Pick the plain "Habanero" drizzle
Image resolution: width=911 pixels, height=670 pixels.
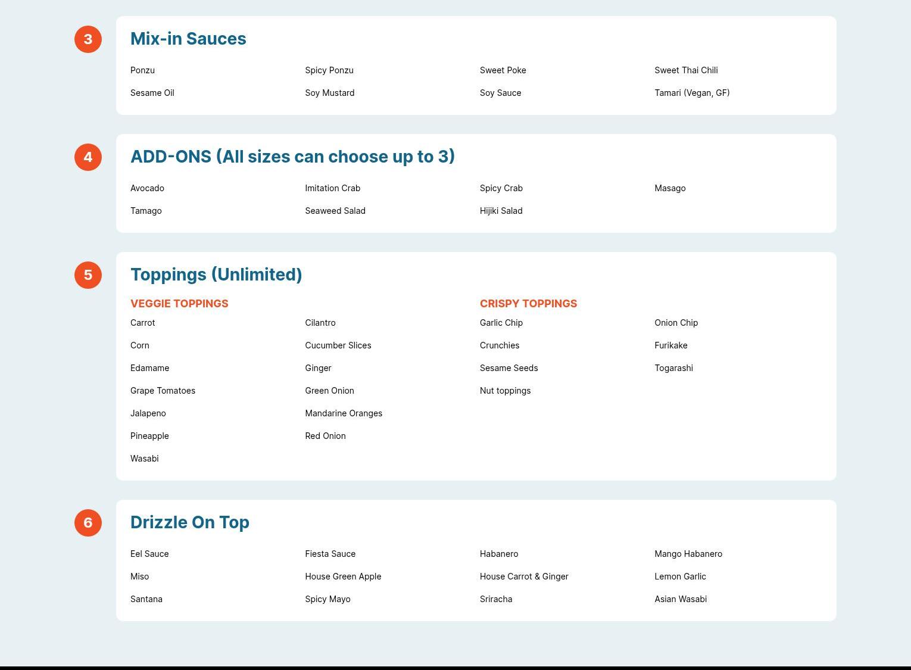(x=499, y=554)
